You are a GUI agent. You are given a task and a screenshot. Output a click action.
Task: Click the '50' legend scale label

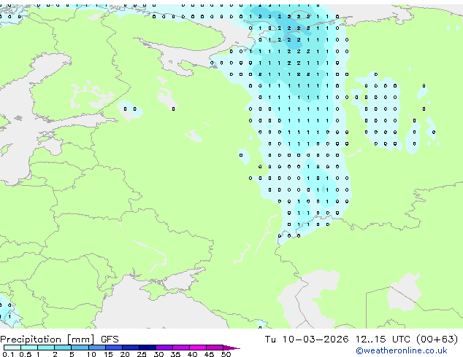226,354
